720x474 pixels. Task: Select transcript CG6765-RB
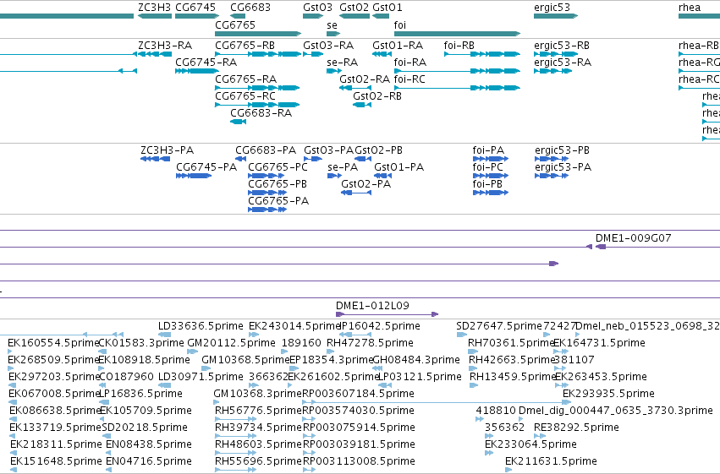(258, 54)
